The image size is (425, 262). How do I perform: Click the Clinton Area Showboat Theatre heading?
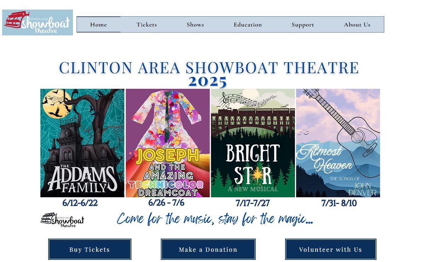click(209, 68)
